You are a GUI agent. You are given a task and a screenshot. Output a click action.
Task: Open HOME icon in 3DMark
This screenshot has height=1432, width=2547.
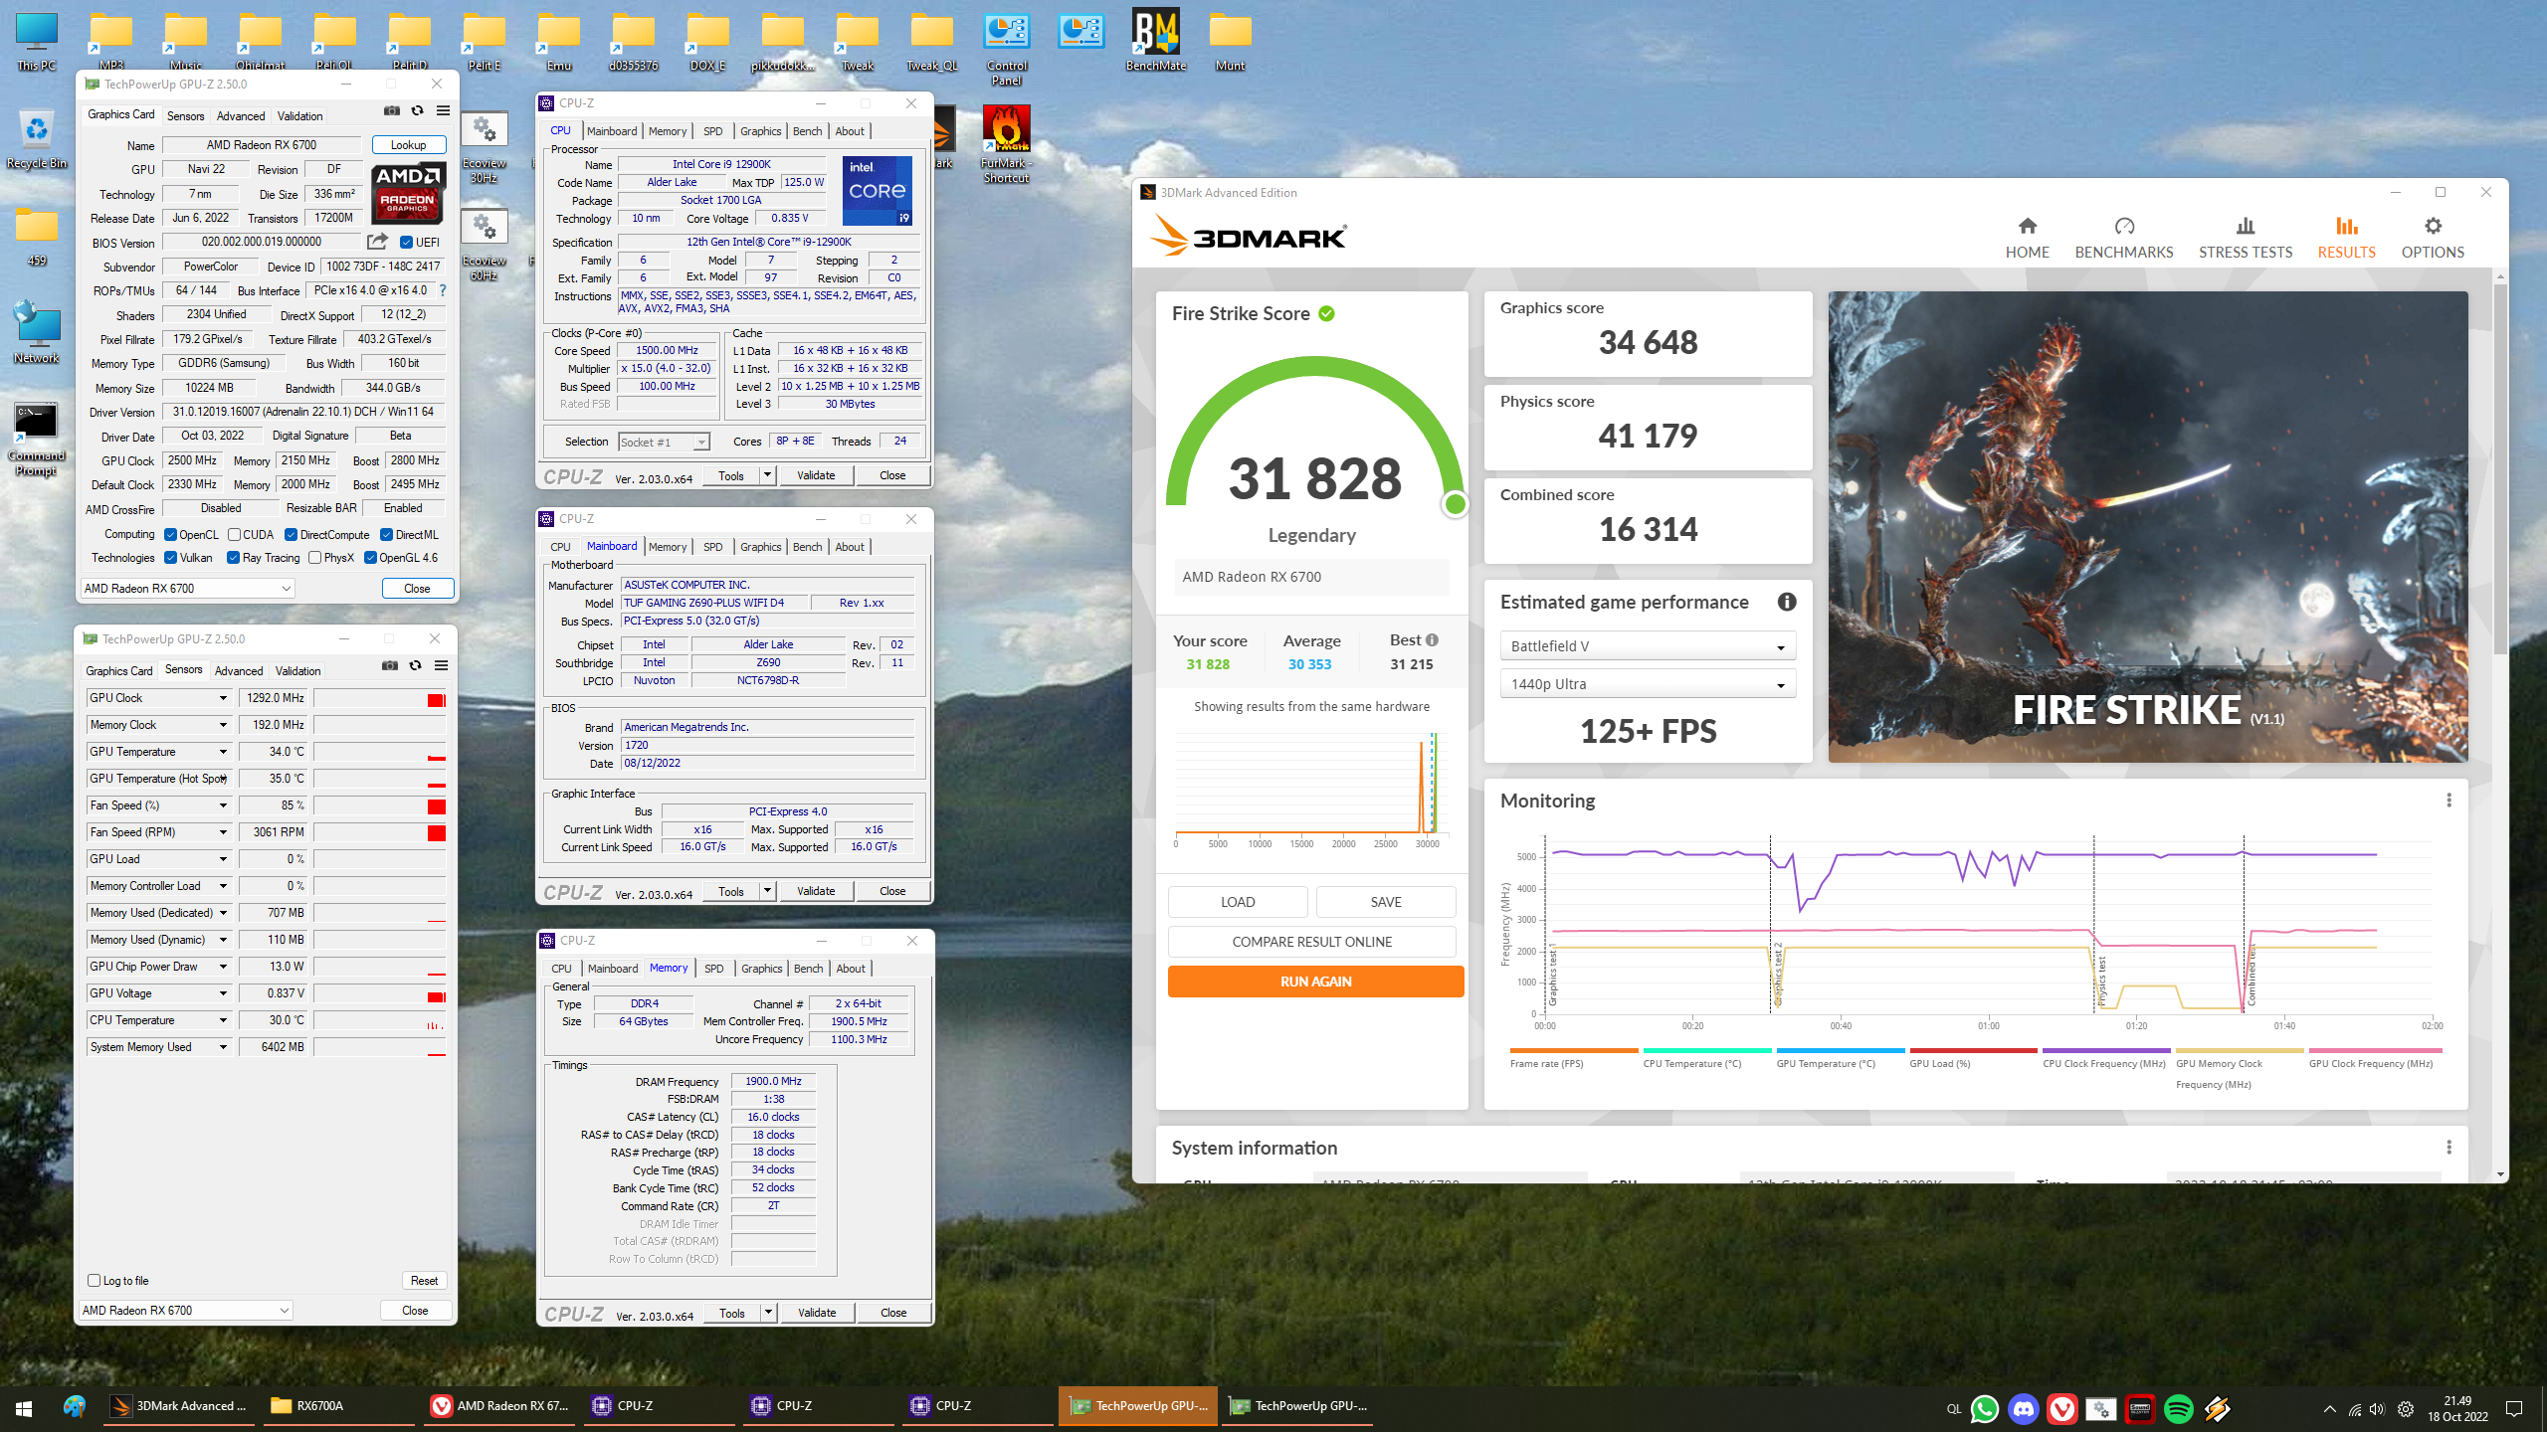click(2027, 226)
